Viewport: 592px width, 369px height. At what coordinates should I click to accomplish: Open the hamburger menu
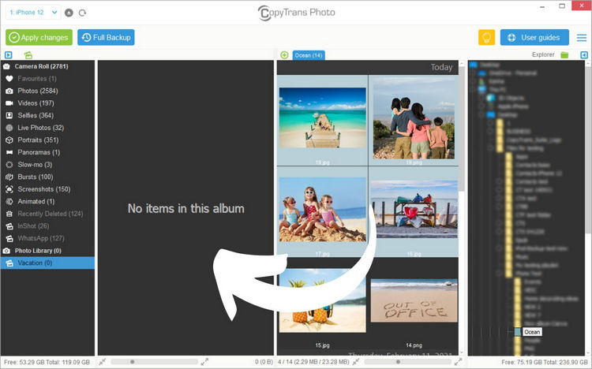(x=582, y=38)
